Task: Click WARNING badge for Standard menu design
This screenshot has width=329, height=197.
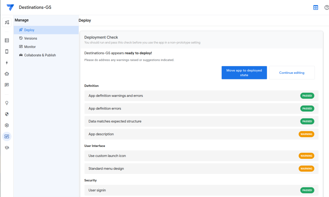Action: pos(306,168)
